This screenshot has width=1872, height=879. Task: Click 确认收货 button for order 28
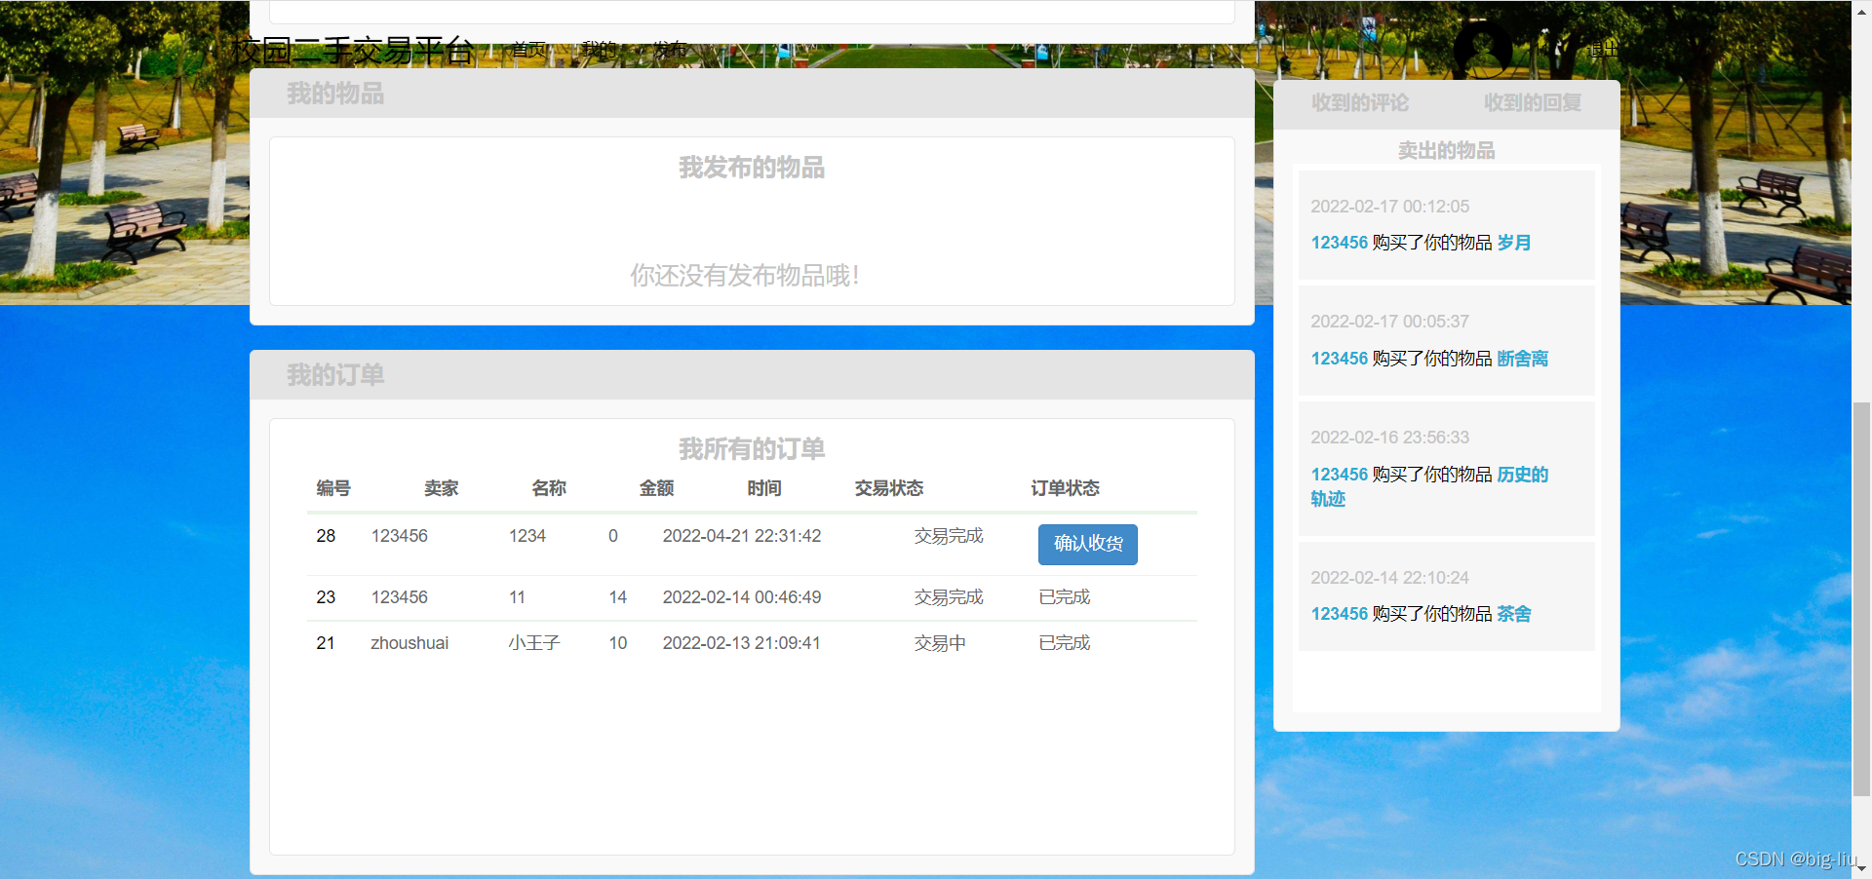[x=1088, y=544]
